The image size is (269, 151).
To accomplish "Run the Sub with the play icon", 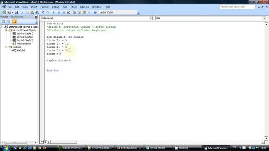I will (x=54, y=12).
